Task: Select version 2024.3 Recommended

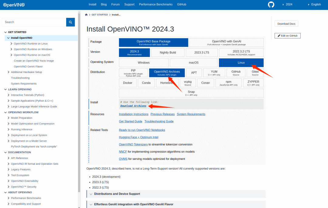Action: click(134, 53)
